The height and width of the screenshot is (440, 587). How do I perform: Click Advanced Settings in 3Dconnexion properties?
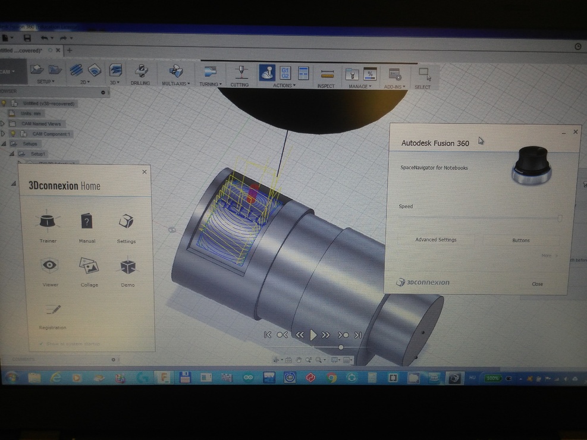pyautogui.click(x=436, y=240)
